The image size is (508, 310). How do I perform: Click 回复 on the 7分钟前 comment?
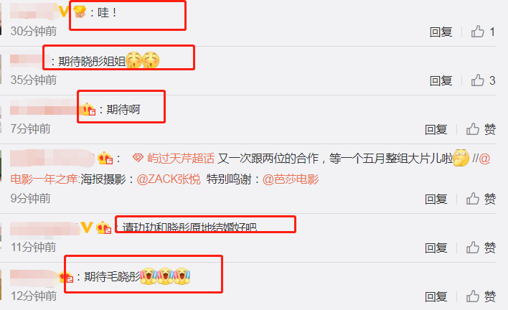pyautogui.click(x=436, y=130)
